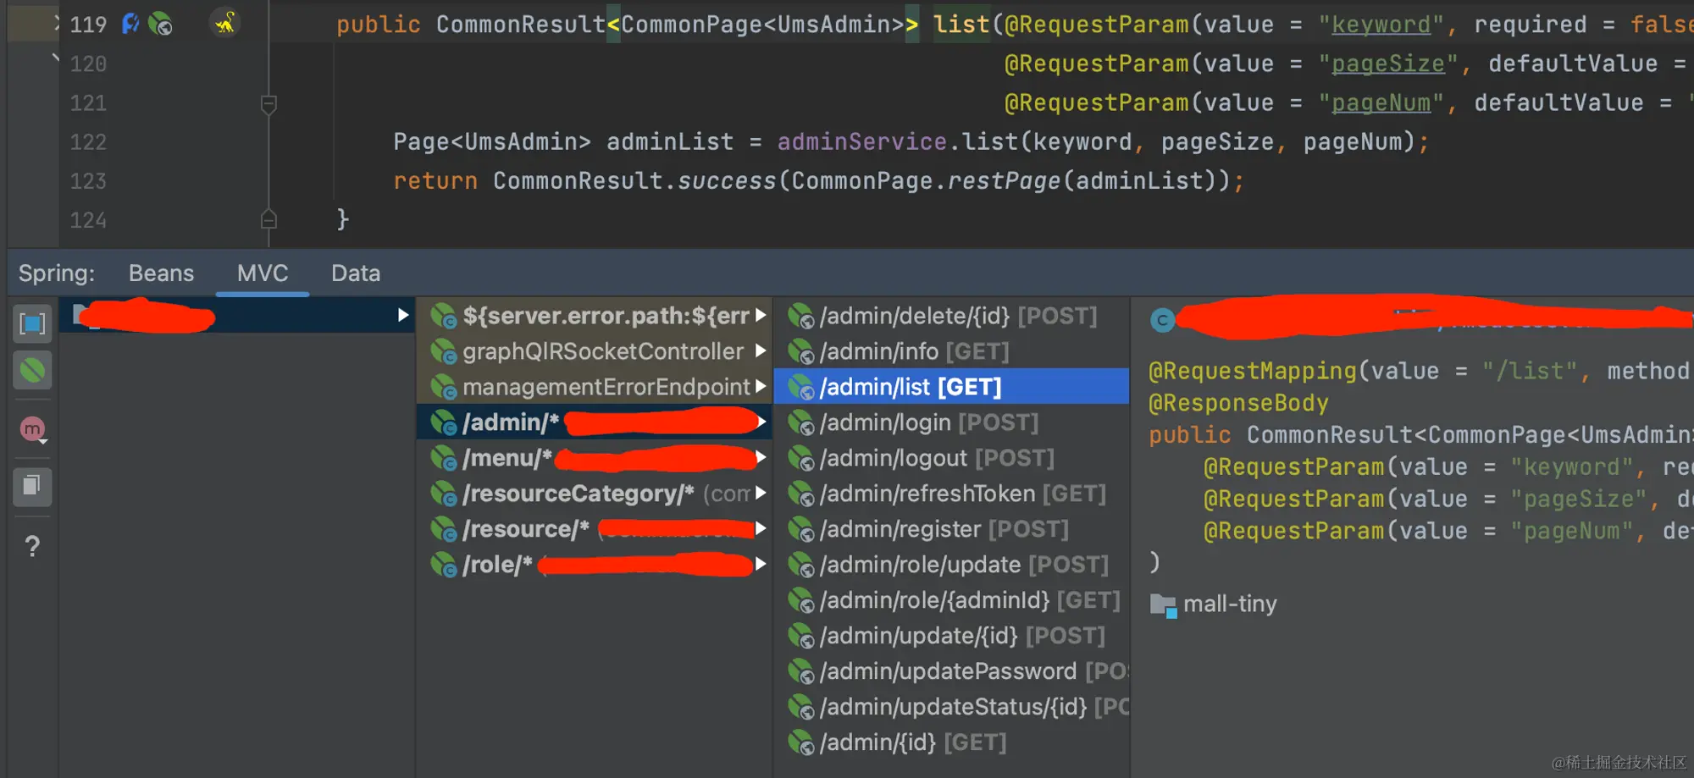The image size is (1694, 778).
Task: Select endpoint /admin/role/update [POST]
Action: [951, 565]
